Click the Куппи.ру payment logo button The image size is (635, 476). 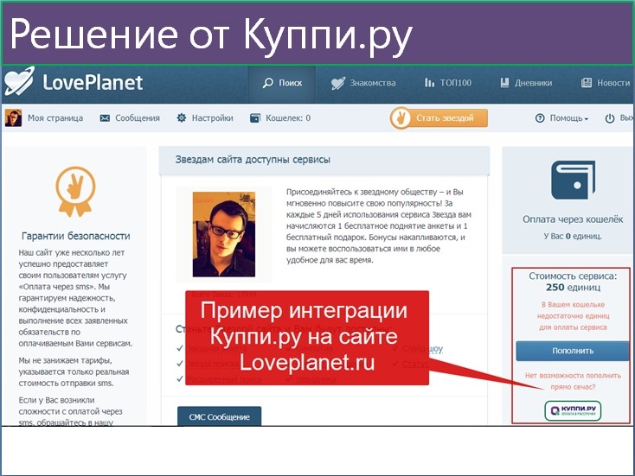click(573, 411)
